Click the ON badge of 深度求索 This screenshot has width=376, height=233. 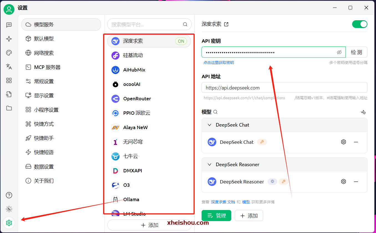click(181, 41)
